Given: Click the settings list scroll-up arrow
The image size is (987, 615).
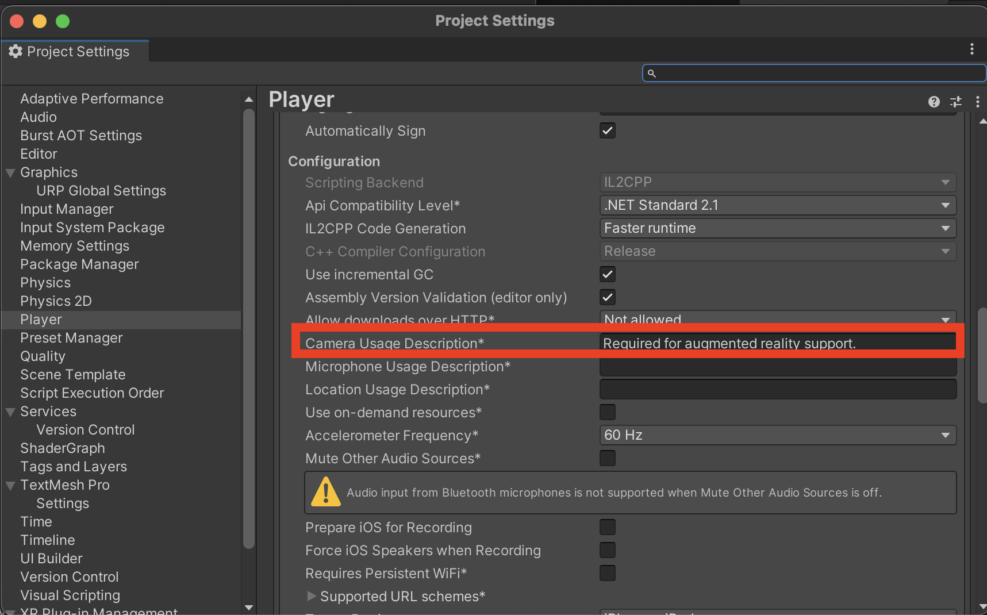Looking at the screenshot, I should (x=249, y=99).
